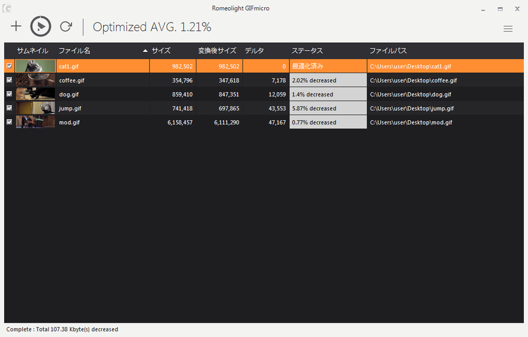This screenshot has width=528, height=337.
Task: Minimize the GIFmicro window
Action: click(x=483, y=9)
